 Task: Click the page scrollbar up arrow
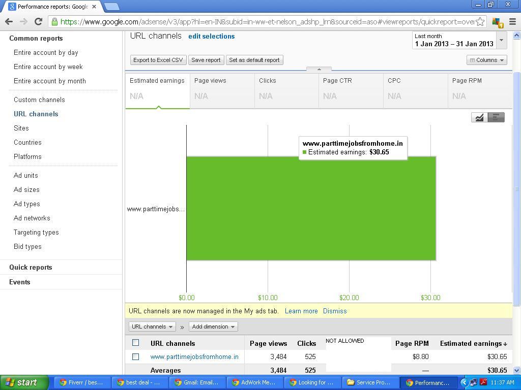coord(517,35)
